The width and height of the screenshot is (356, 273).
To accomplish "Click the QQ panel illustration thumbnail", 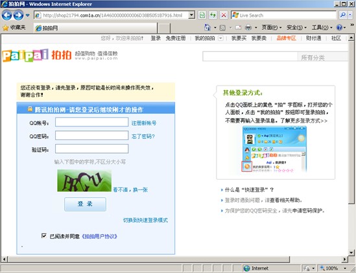I will coord(274,149).
